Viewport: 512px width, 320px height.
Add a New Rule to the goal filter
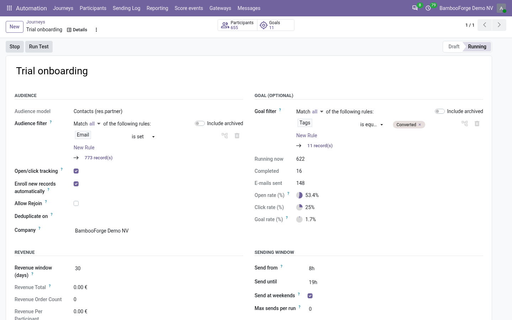306,135
